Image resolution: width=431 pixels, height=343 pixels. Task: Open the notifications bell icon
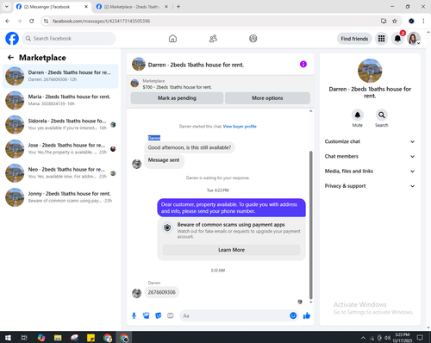click(397, 39)
